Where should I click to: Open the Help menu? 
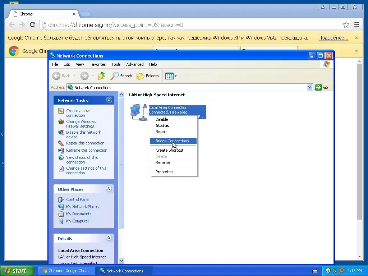(153, 64)
